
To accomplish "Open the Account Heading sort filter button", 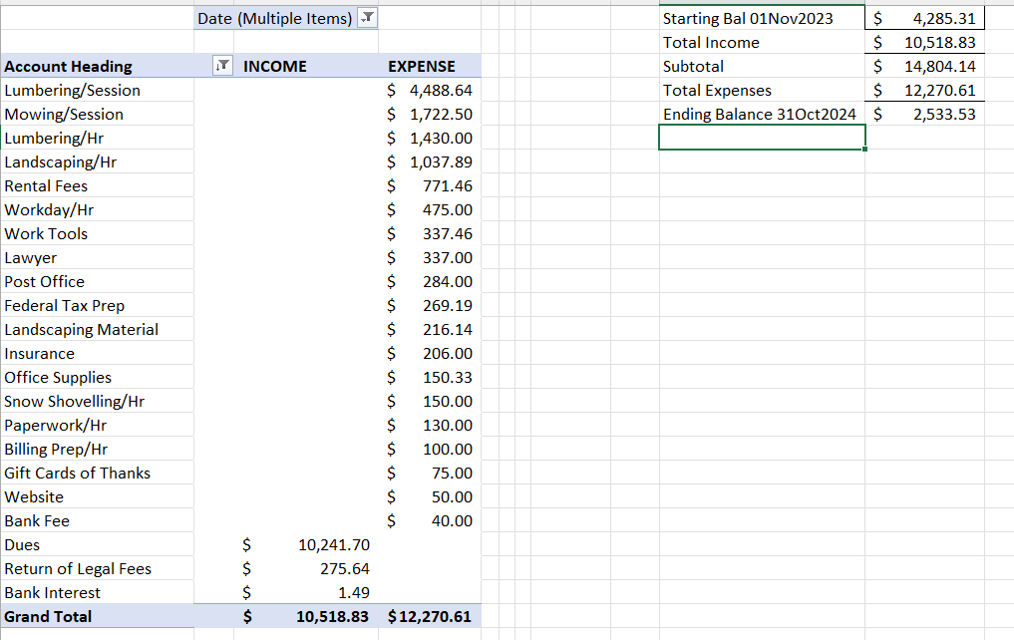I will click(223, 67).
